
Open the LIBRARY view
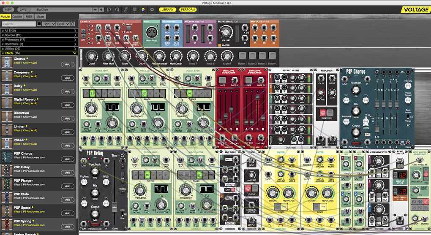pyautogui.click(x=167, y=10)
